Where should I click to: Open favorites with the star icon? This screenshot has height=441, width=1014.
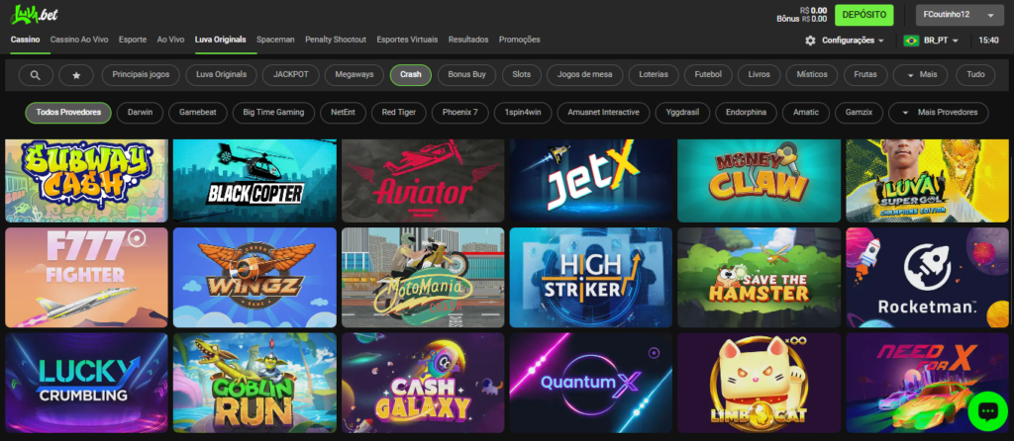76,74
